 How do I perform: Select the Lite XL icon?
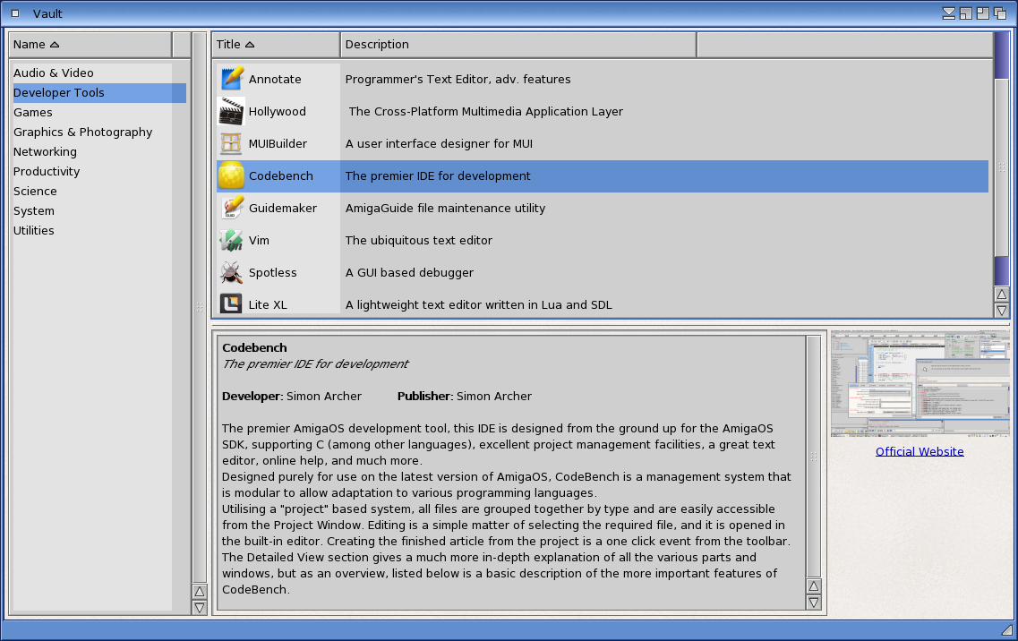pos(232,304)
